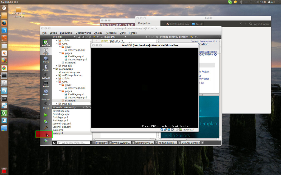Open the Analiza mode icon
The image size is (281, 175).
coord(46,84)
